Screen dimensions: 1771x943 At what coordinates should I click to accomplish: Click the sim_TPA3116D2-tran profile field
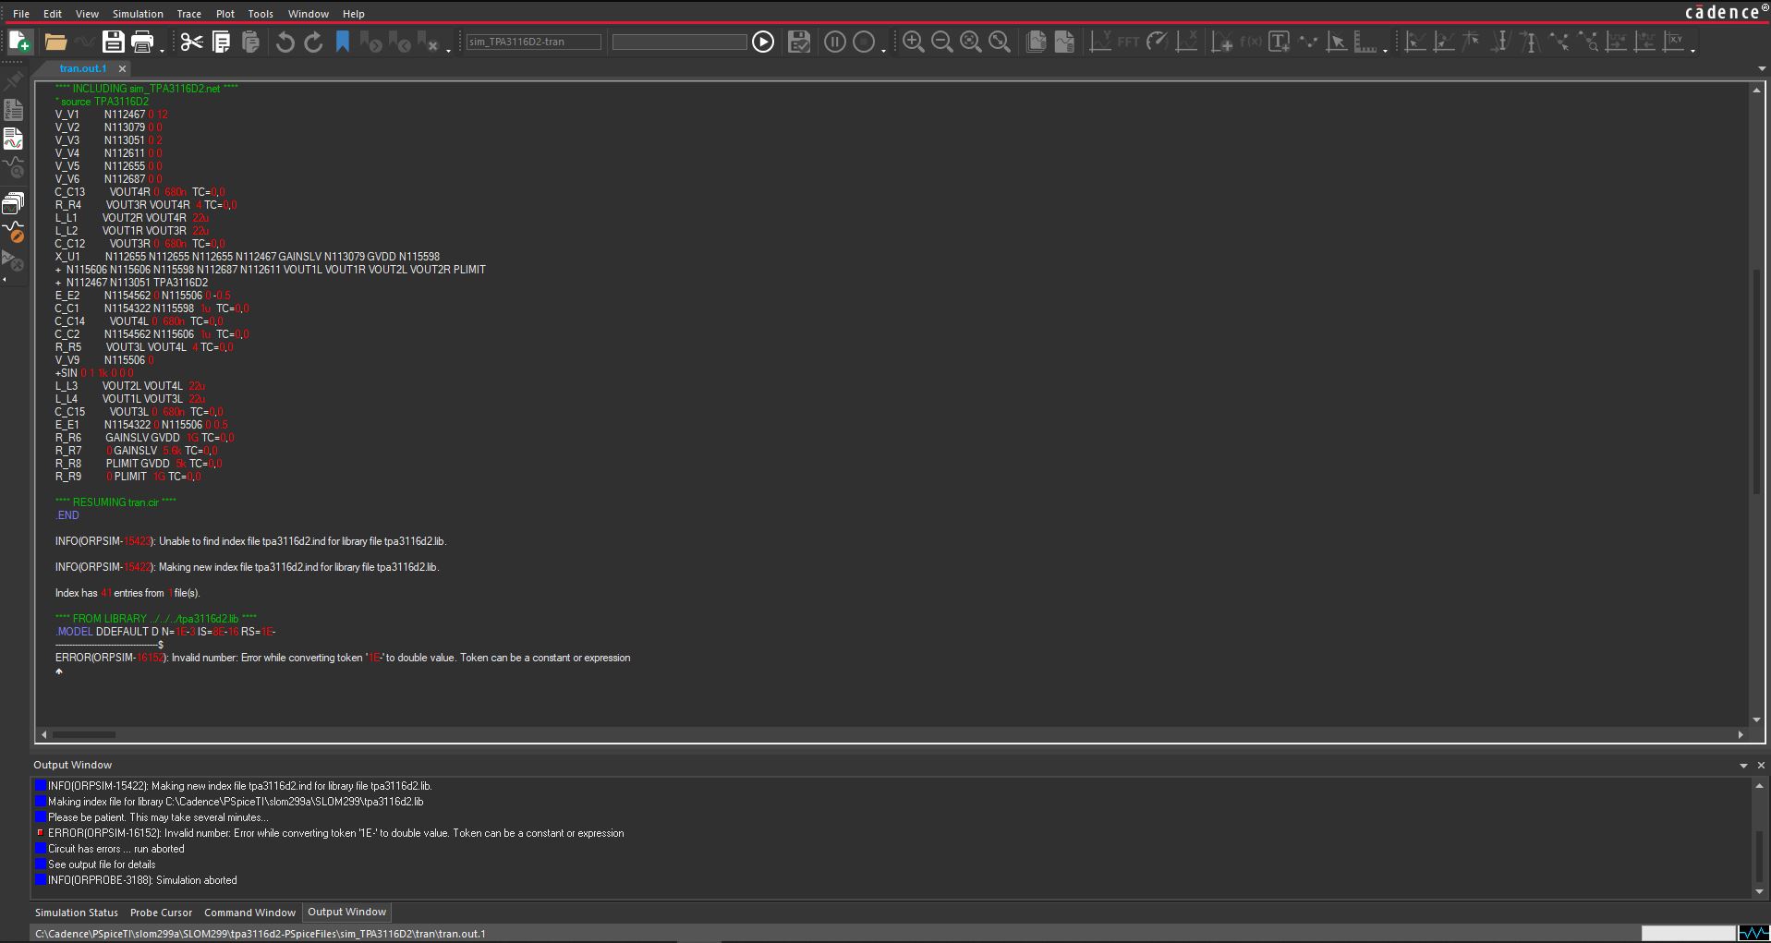pyautogui.click(x=534, y=42)
